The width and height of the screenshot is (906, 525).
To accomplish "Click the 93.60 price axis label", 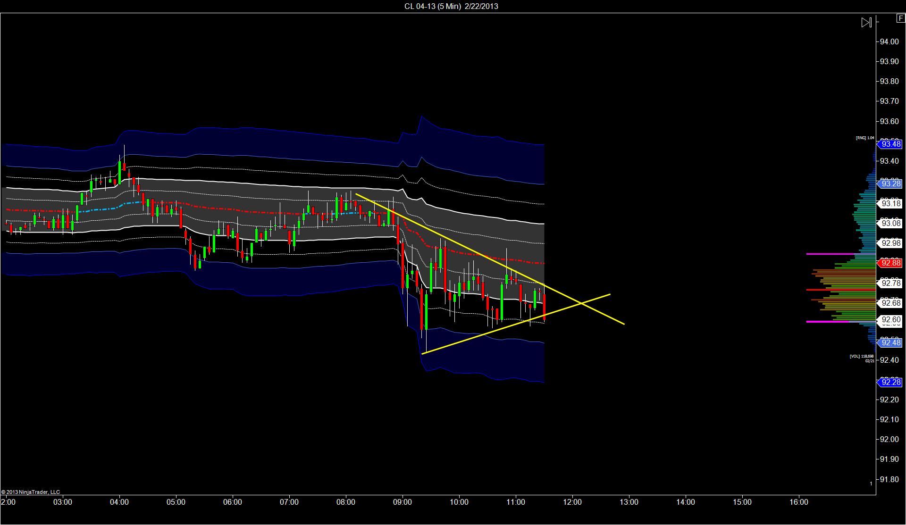I will coord(889,121).
